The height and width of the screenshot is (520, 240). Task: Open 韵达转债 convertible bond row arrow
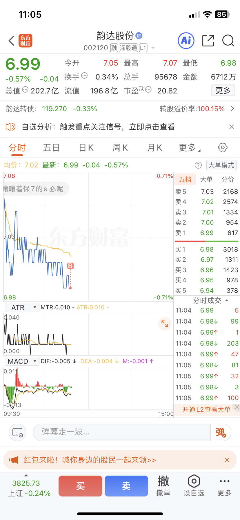point(232,109)
